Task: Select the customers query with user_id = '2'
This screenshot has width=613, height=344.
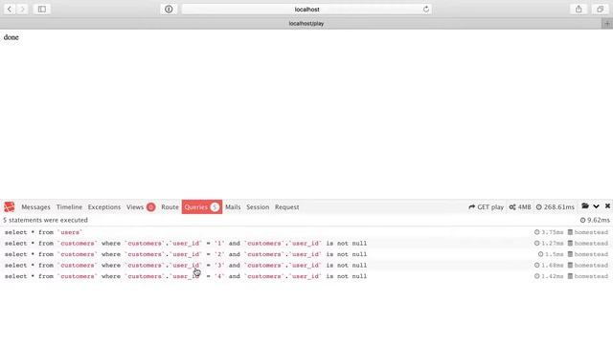Action: point(306,254)
